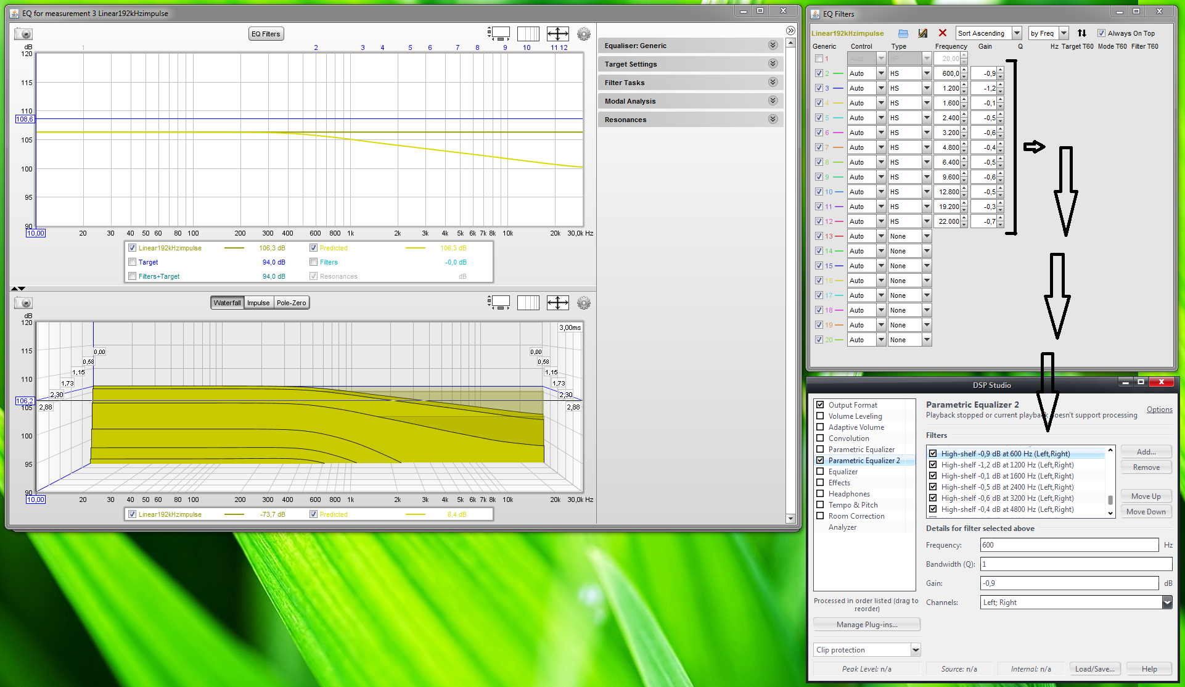Open waterfall graph settings gear
The height and width of the screenshot is (687, 1185).
click(584, 303)
